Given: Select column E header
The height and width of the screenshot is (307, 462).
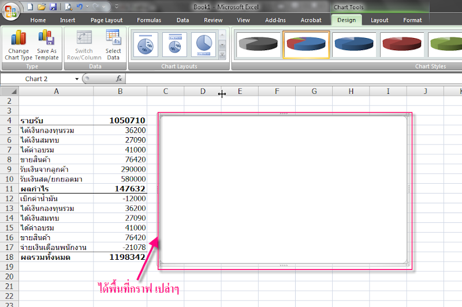Looking at the screenshot, I should [x=240, y=92].
